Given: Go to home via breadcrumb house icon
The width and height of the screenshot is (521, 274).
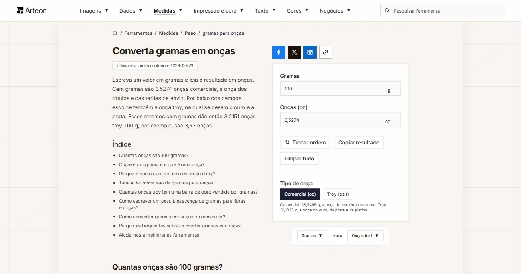Looking at the screenshot, I should pyautogui.click(x=115, y=33).
